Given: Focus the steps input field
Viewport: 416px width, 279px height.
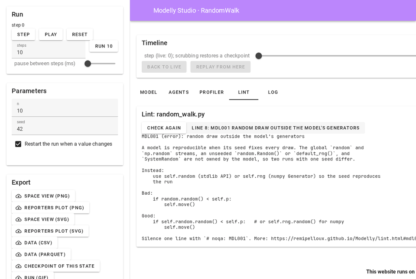Looking at the screenshot, I should point(49,49).
